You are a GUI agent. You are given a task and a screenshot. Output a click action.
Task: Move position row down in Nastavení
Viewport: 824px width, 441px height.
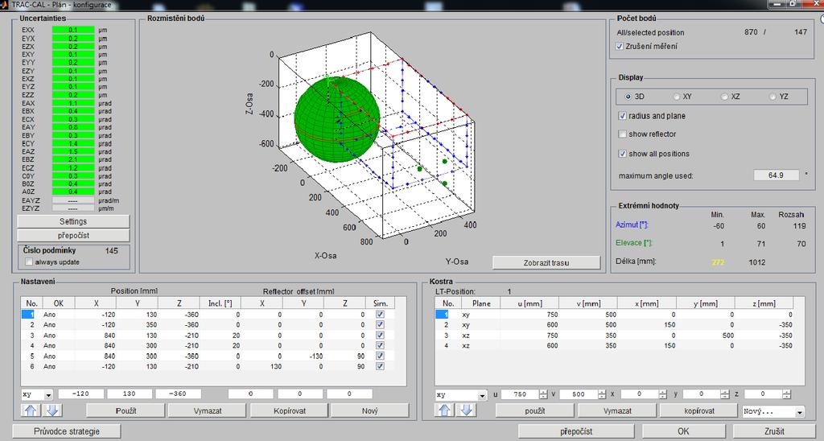(x=52, y=410)
